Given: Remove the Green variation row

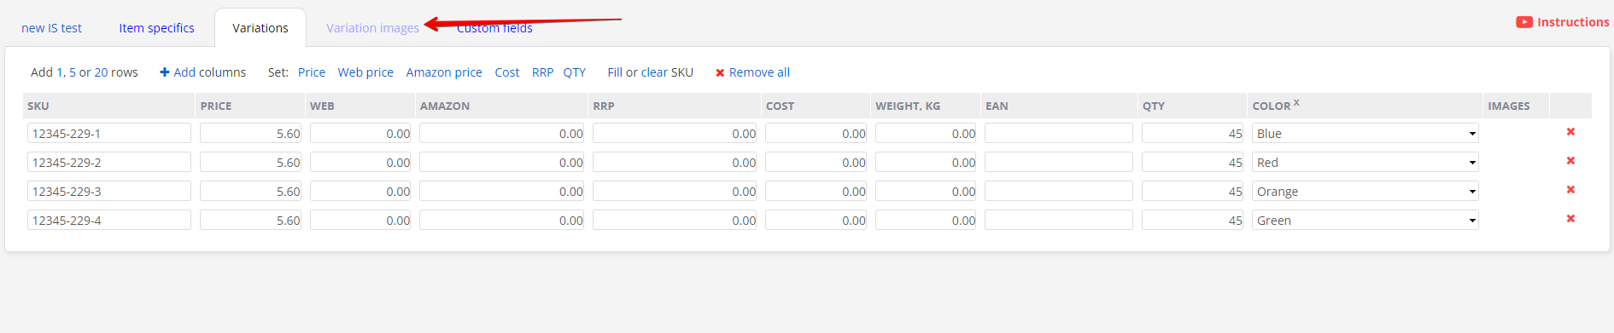Looking at the screenshot, I should (1570, 219).
